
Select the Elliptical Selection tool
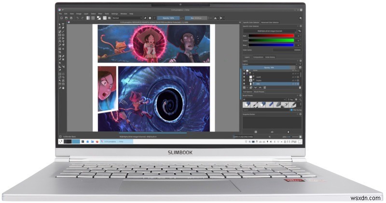(63, 74)
